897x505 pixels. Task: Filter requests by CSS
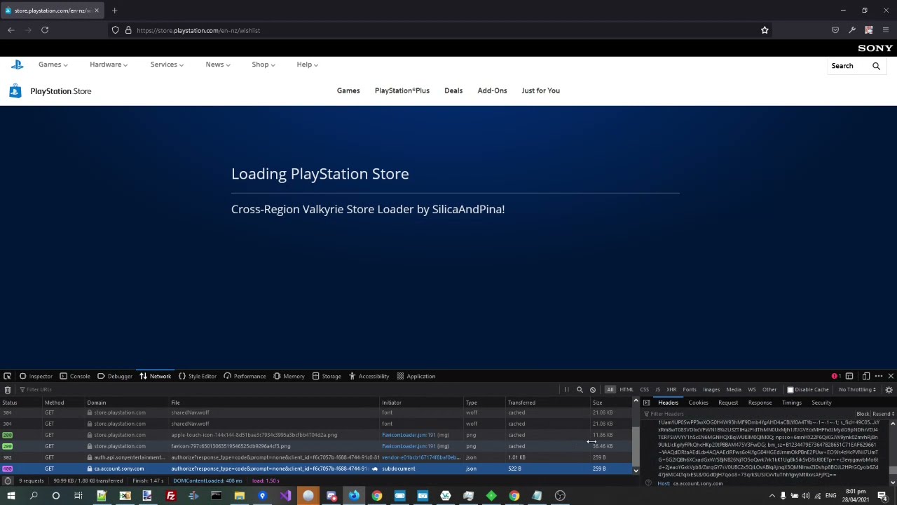coord(644,389)
